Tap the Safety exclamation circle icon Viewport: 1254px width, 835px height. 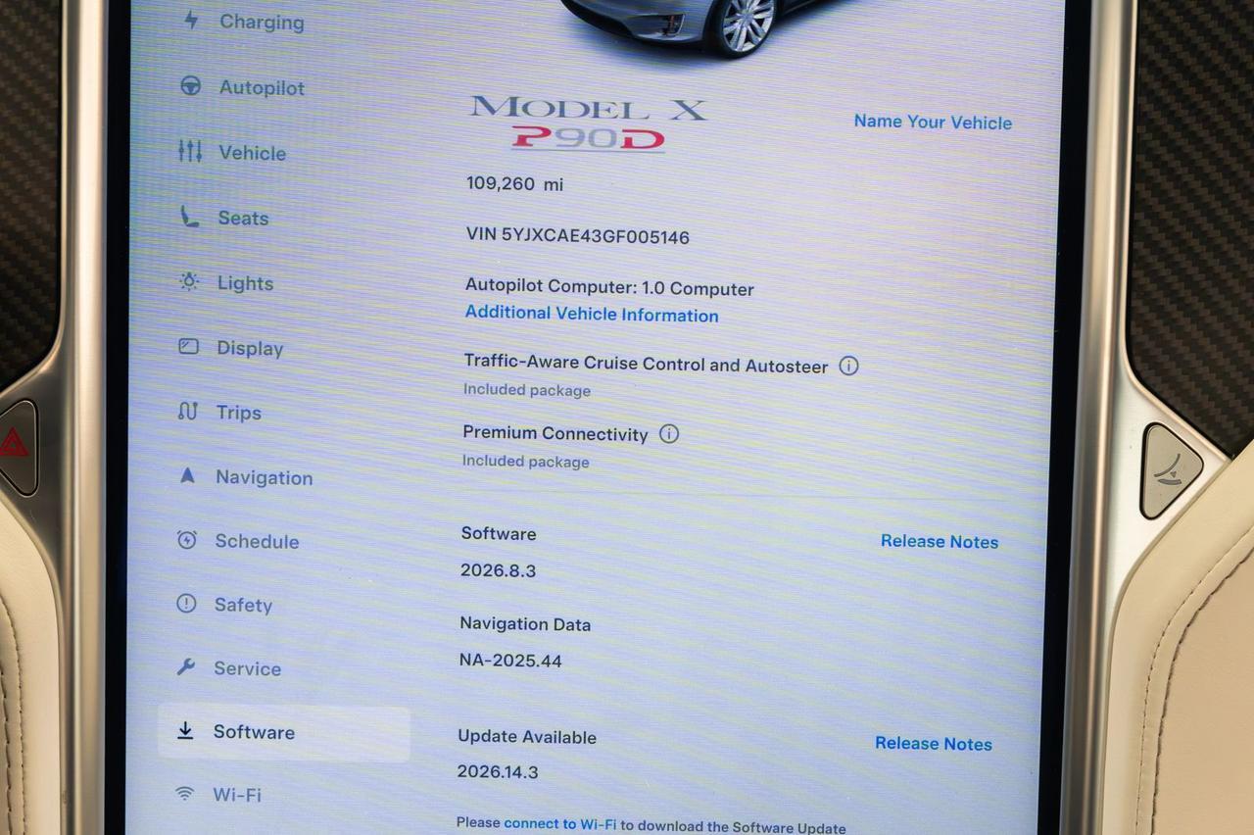coord(186,604)
